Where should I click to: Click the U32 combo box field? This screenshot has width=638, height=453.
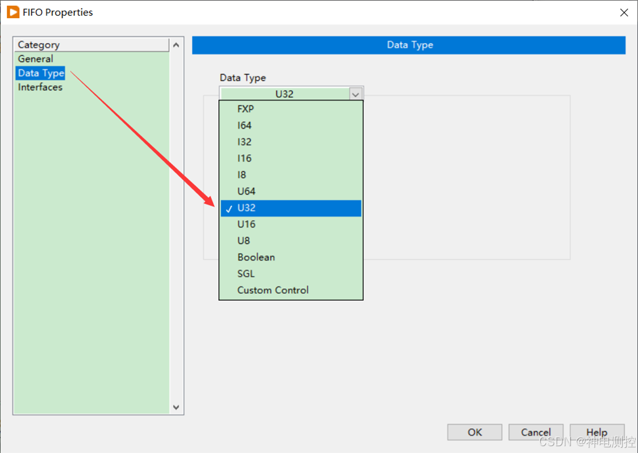(284, 94)
